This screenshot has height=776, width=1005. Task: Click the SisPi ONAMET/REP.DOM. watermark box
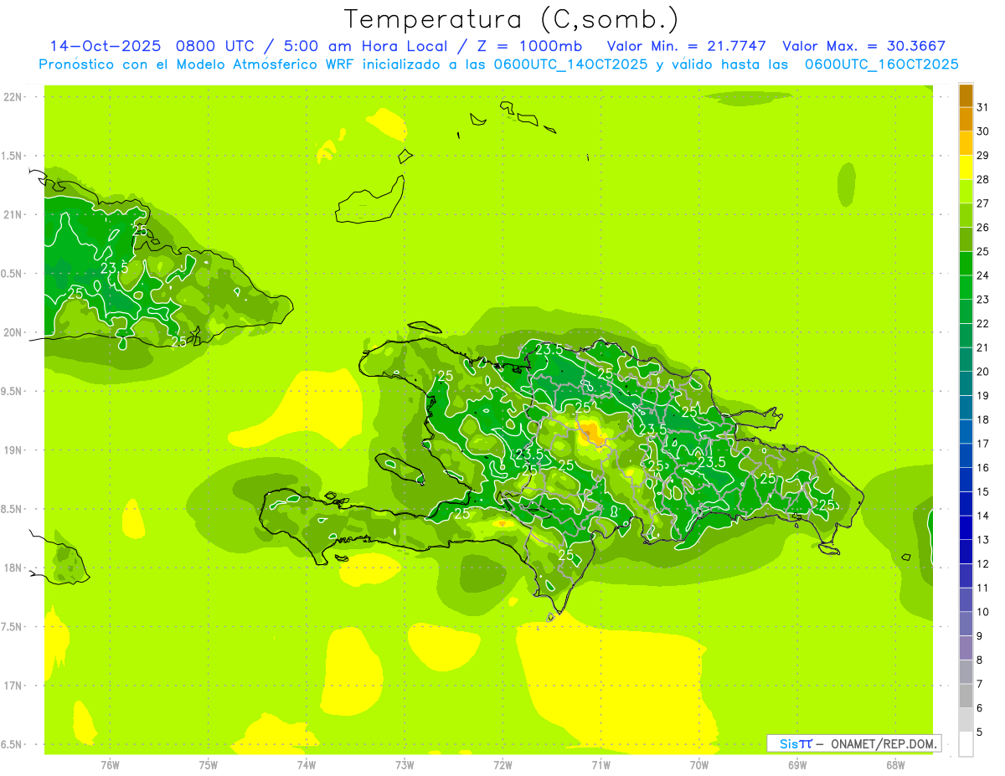coord(853,743)
